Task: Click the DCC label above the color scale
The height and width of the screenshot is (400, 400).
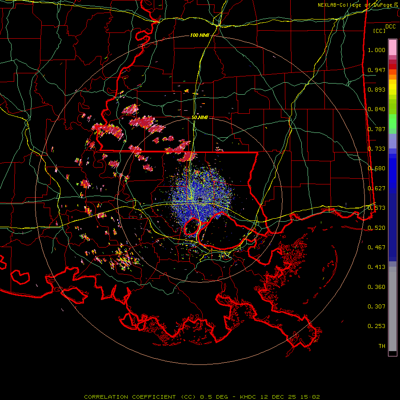Action: (x=390, y=27)
